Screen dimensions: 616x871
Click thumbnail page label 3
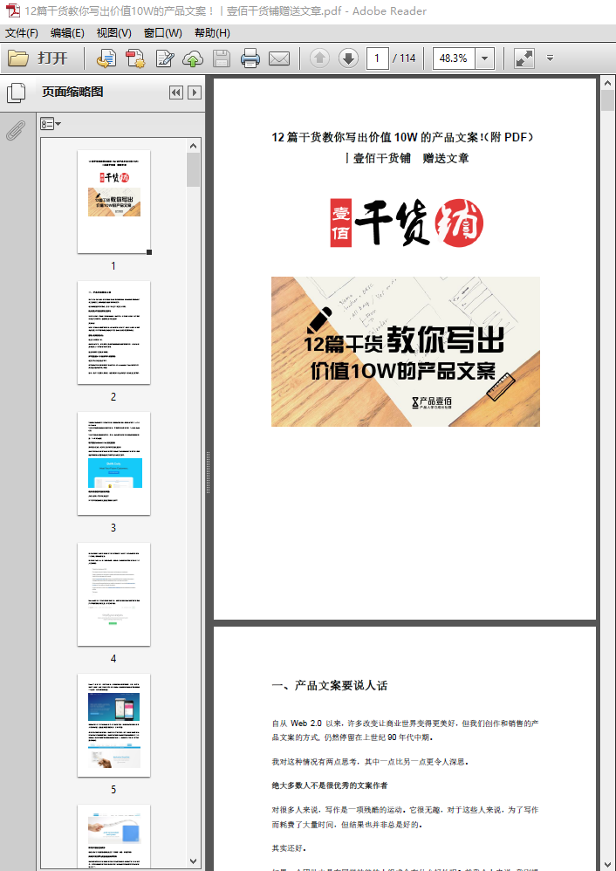pyautogui.click(x=113, y=528)
